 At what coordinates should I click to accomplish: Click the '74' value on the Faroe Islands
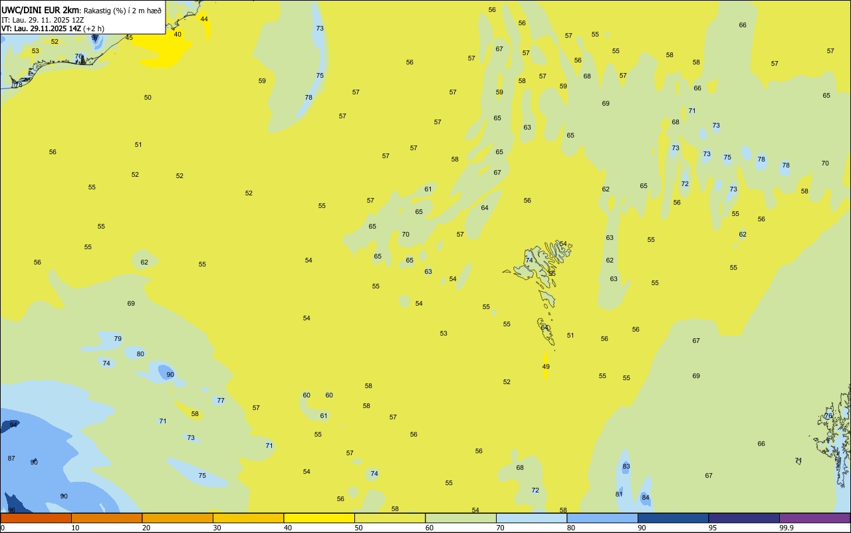click(529, 261)
